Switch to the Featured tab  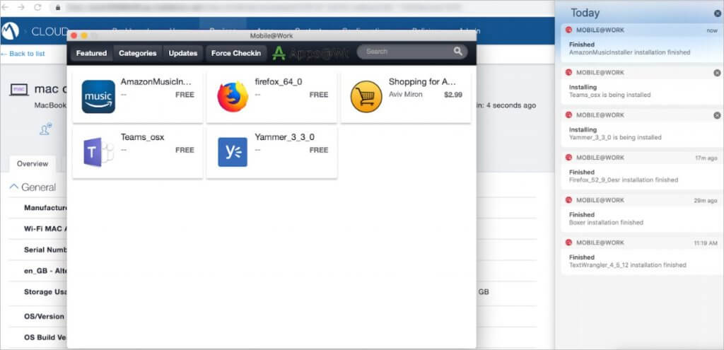91,53
